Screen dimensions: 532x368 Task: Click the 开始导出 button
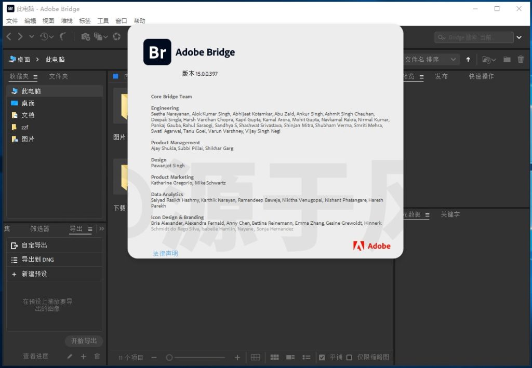click(x=84, y=341)
